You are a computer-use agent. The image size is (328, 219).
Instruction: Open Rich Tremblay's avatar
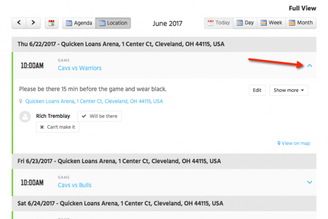(25, 117)
